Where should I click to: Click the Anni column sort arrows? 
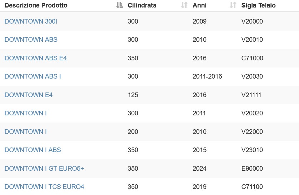233,5
